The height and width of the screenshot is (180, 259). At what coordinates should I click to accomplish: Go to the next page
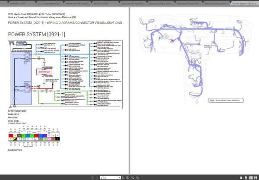point(123,178)
